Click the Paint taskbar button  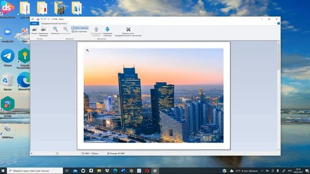[155, 171]
